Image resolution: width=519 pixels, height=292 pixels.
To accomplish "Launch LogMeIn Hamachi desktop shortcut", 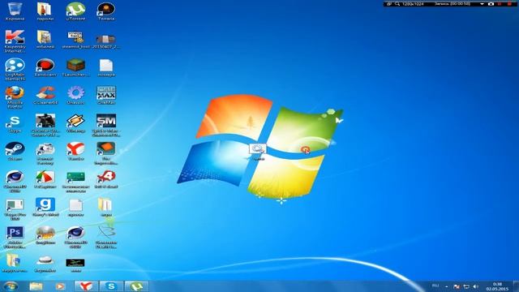I will pos(15,70).
